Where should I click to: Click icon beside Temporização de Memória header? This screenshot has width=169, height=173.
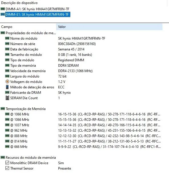pos(3,109)
